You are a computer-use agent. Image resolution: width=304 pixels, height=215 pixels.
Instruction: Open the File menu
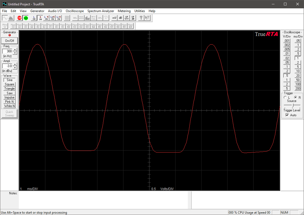[x=5, y=11]
